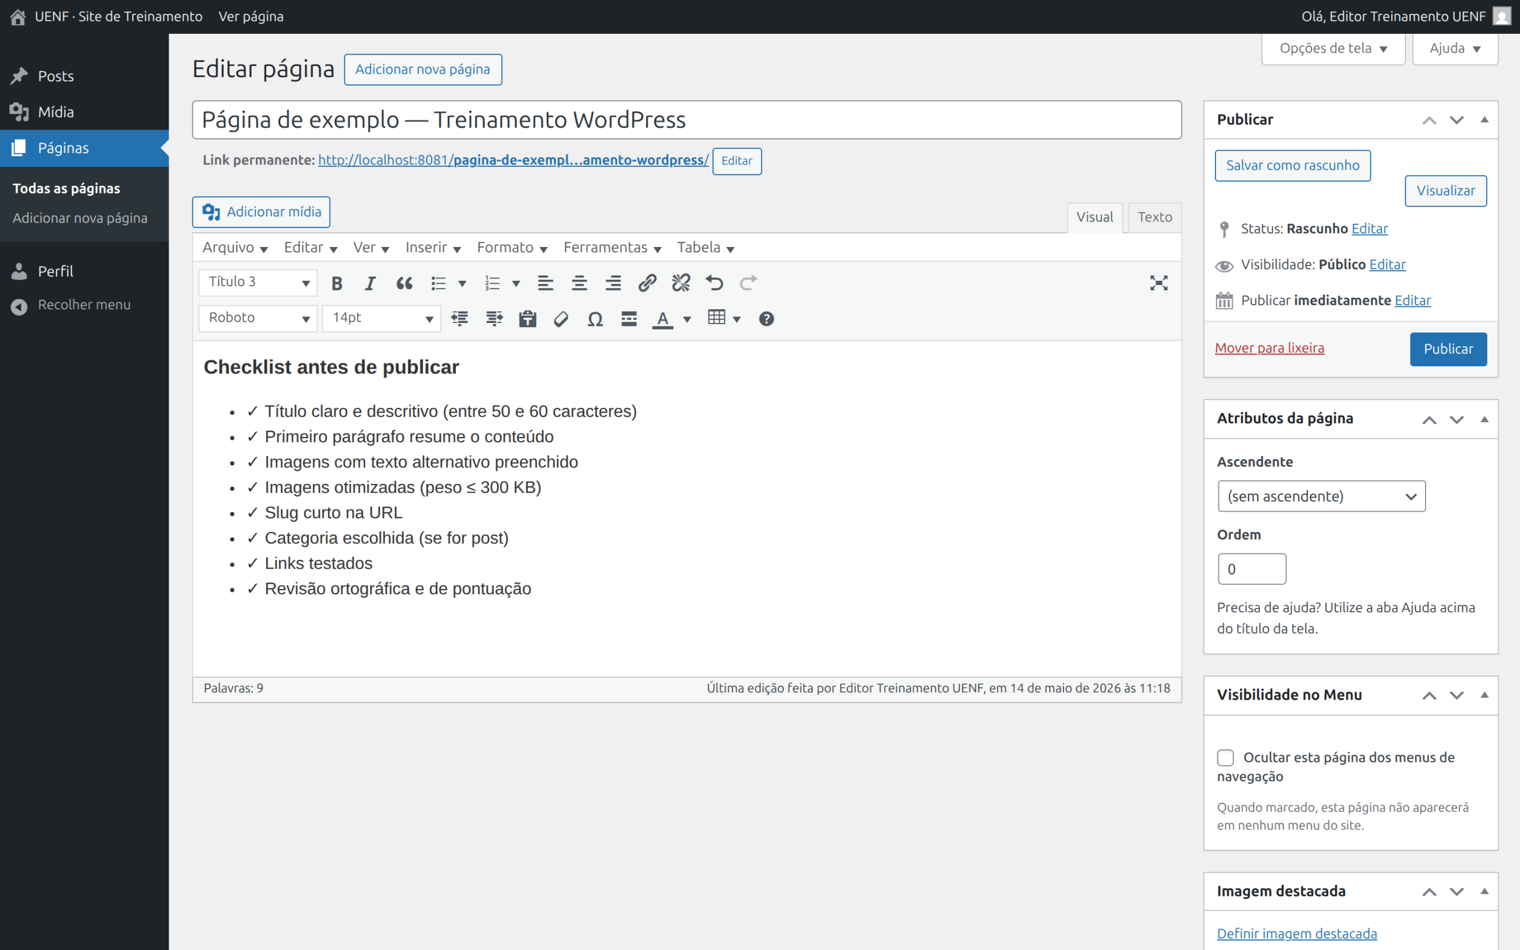Screen dimensions: 1520x950
Task: Click Mover para lixeira link
Action: pos(1269,348)
